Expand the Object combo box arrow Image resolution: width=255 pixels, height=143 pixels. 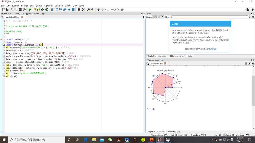(246, 17)
